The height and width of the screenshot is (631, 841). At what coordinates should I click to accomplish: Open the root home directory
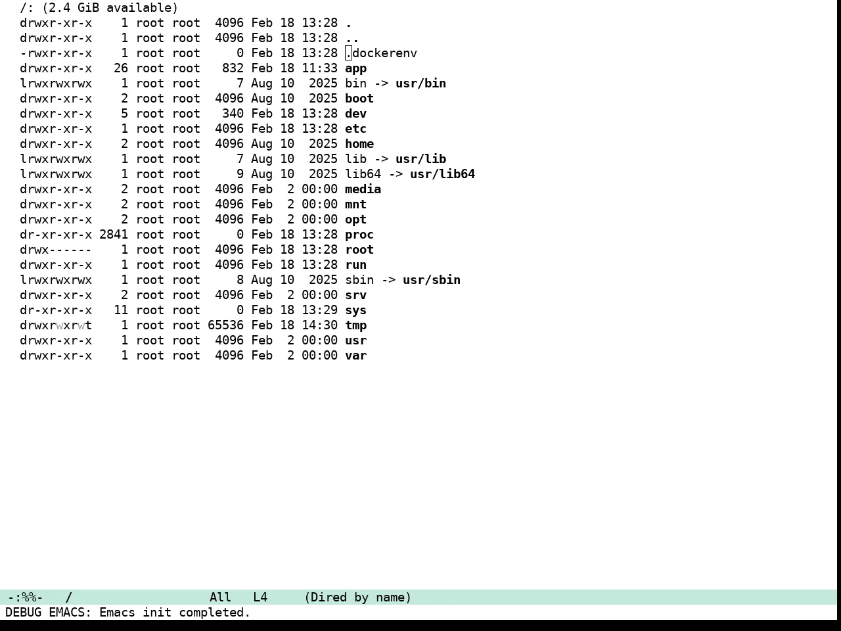pyautogui.click(x=359, y=250)
